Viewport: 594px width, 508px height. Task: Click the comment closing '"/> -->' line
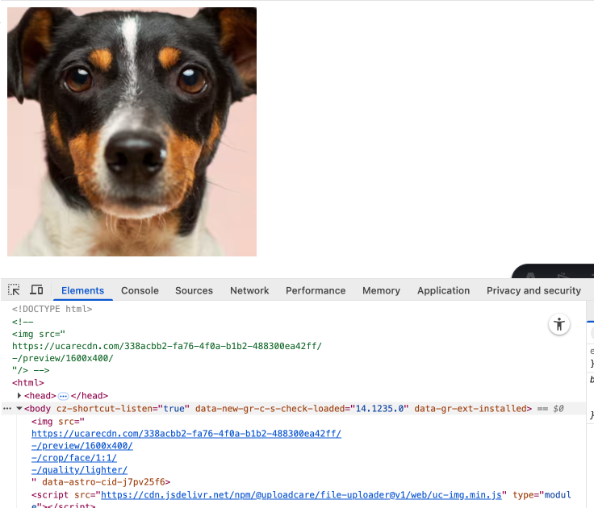(31, 370)
